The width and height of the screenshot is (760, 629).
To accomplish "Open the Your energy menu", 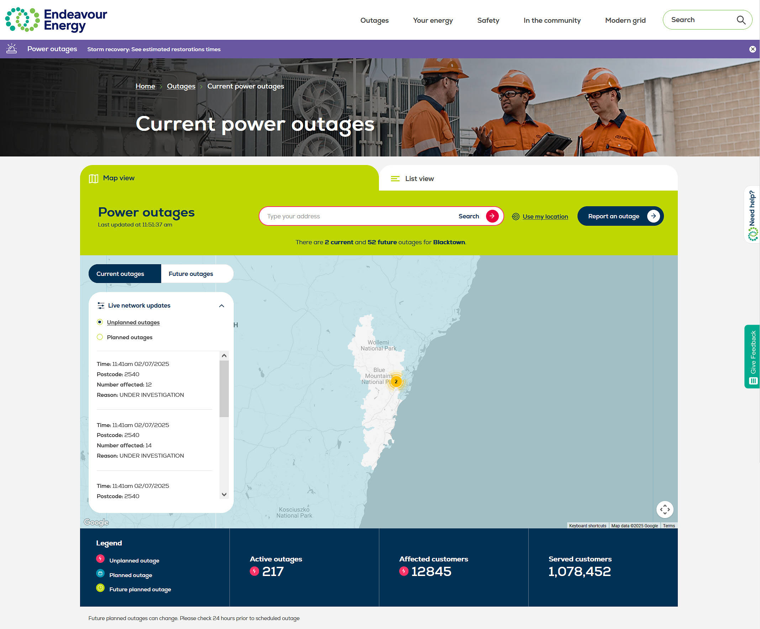I will click(x=433, y=20).
